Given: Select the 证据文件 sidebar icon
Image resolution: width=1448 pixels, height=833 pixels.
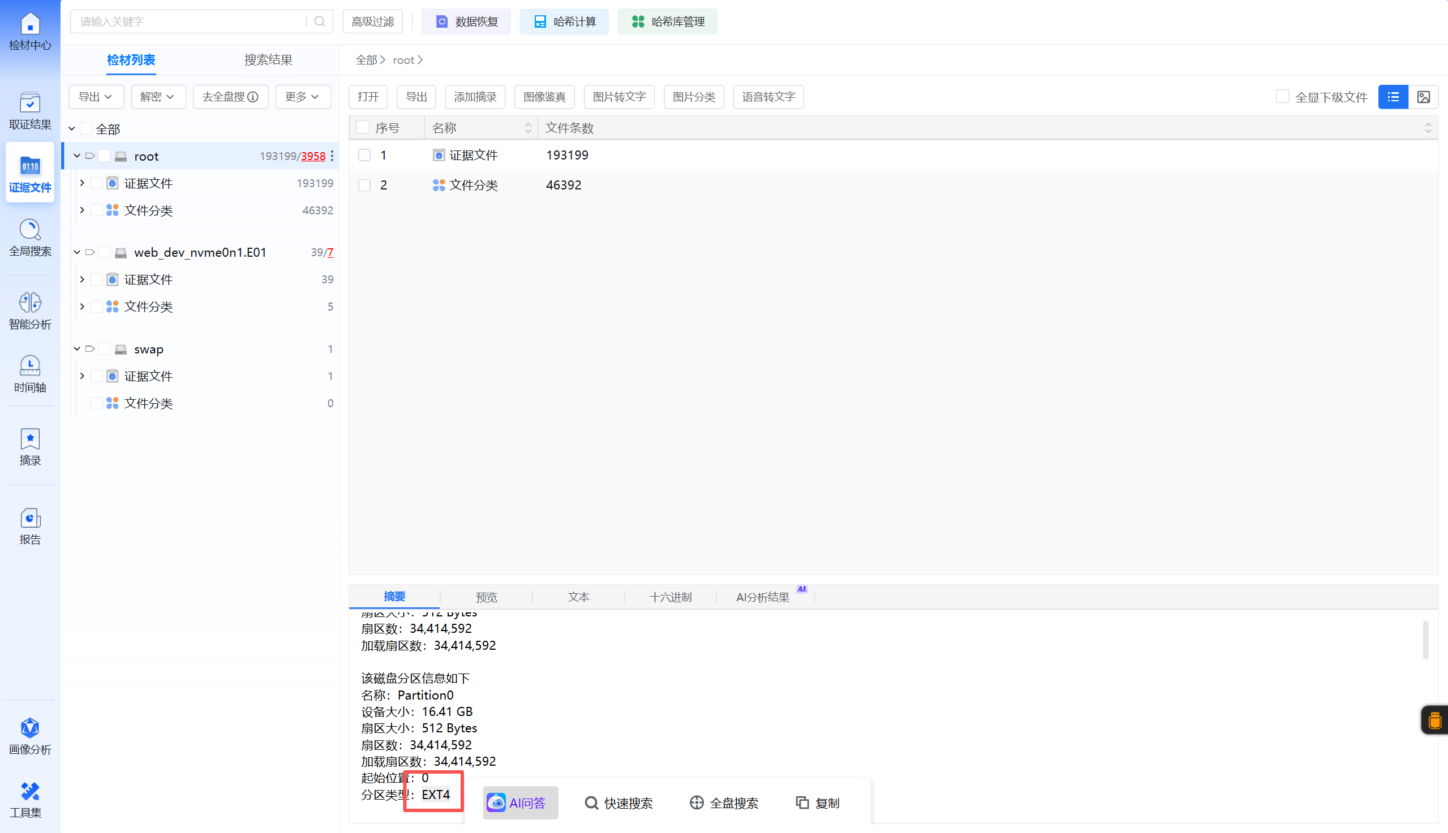Looking at the screenshot, I should pyautogui.click(x=30, y=173).
